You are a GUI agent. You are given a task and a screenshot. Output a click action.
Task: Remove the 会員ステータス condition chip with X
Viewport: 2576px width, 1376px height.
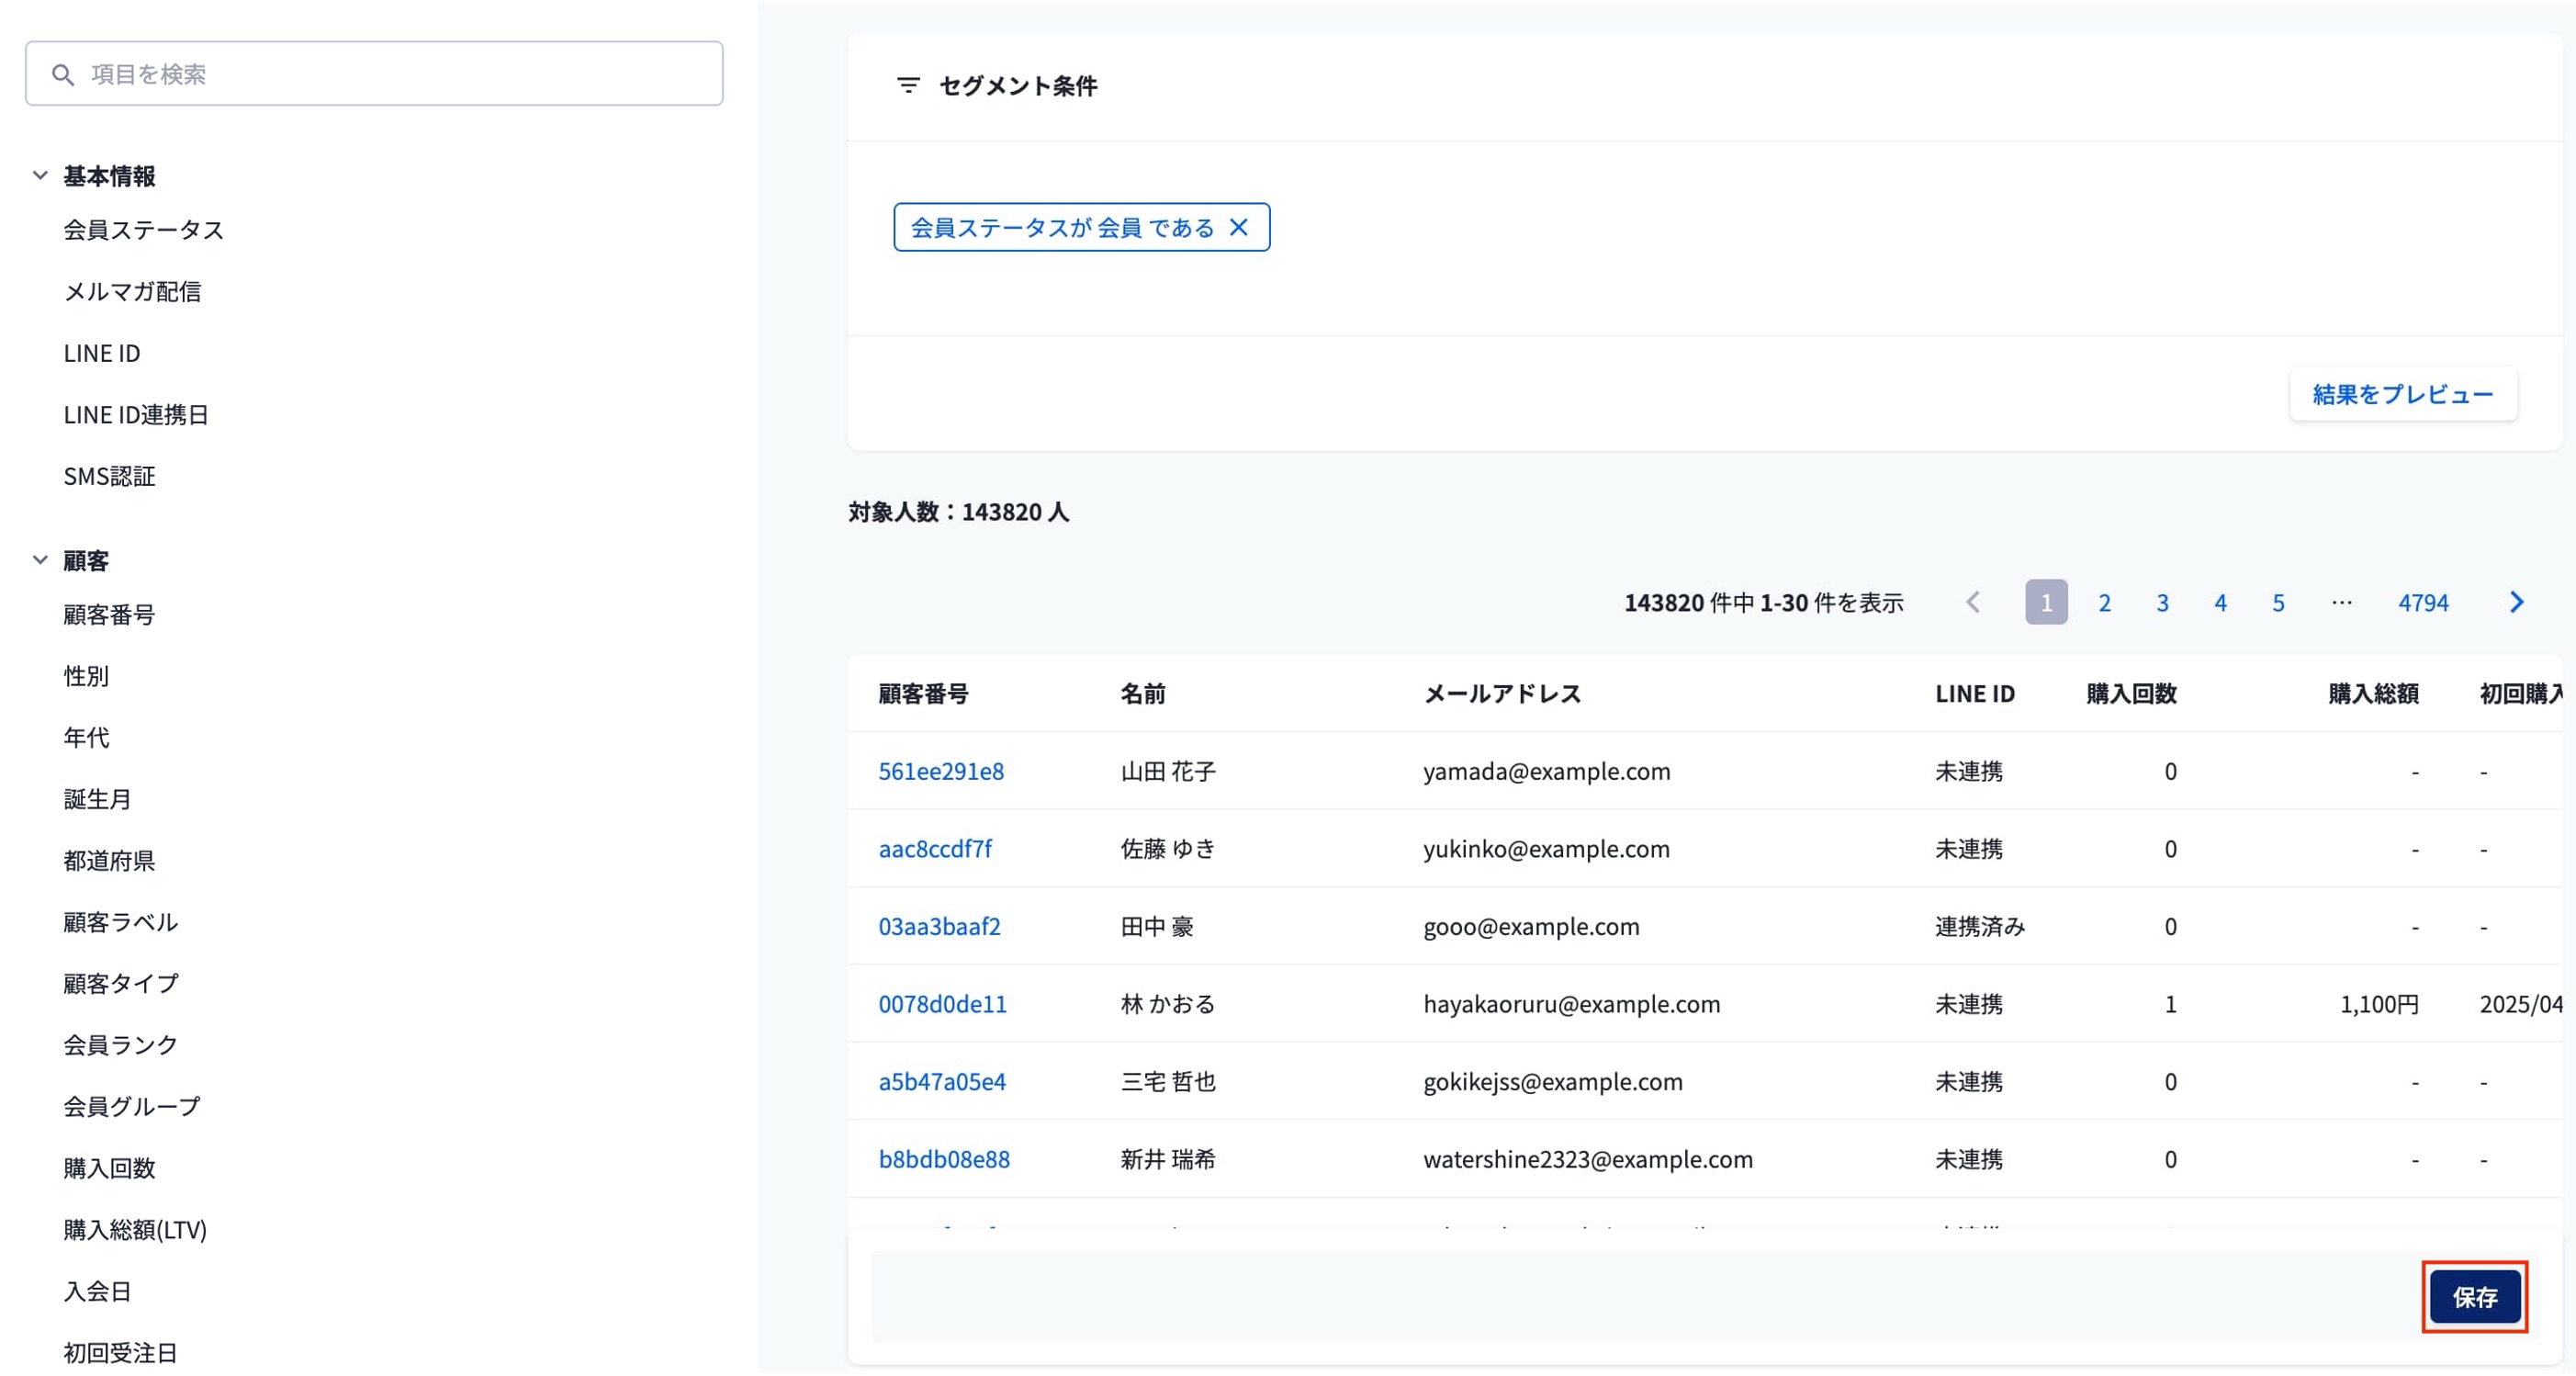click(x=1238, y=227)
